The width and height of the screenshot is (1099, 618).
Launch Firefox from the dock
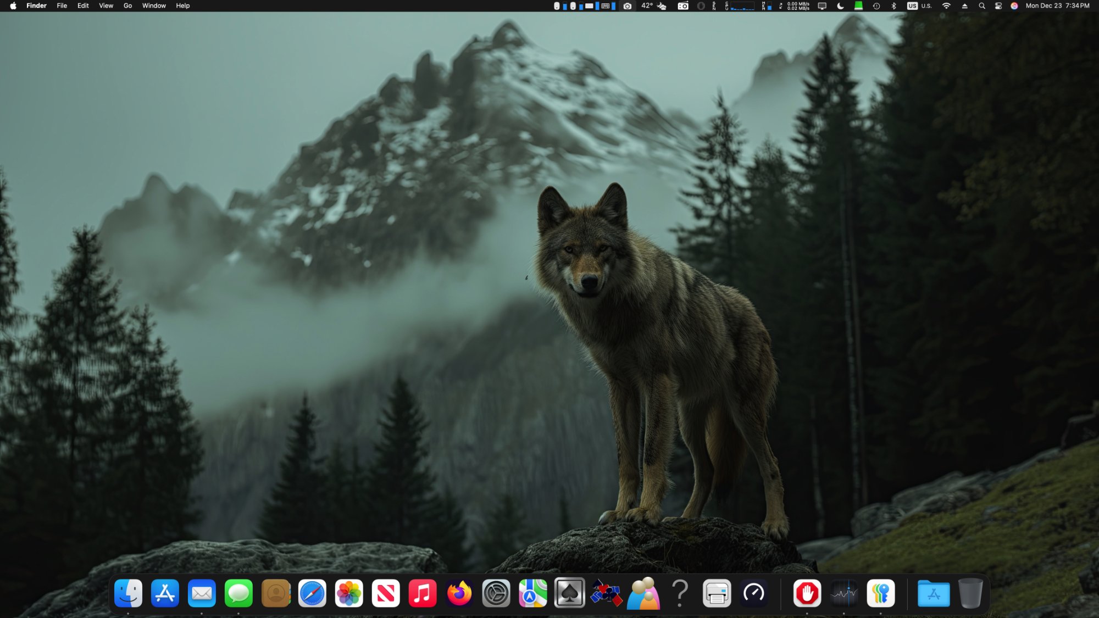(x=459, y=593)
